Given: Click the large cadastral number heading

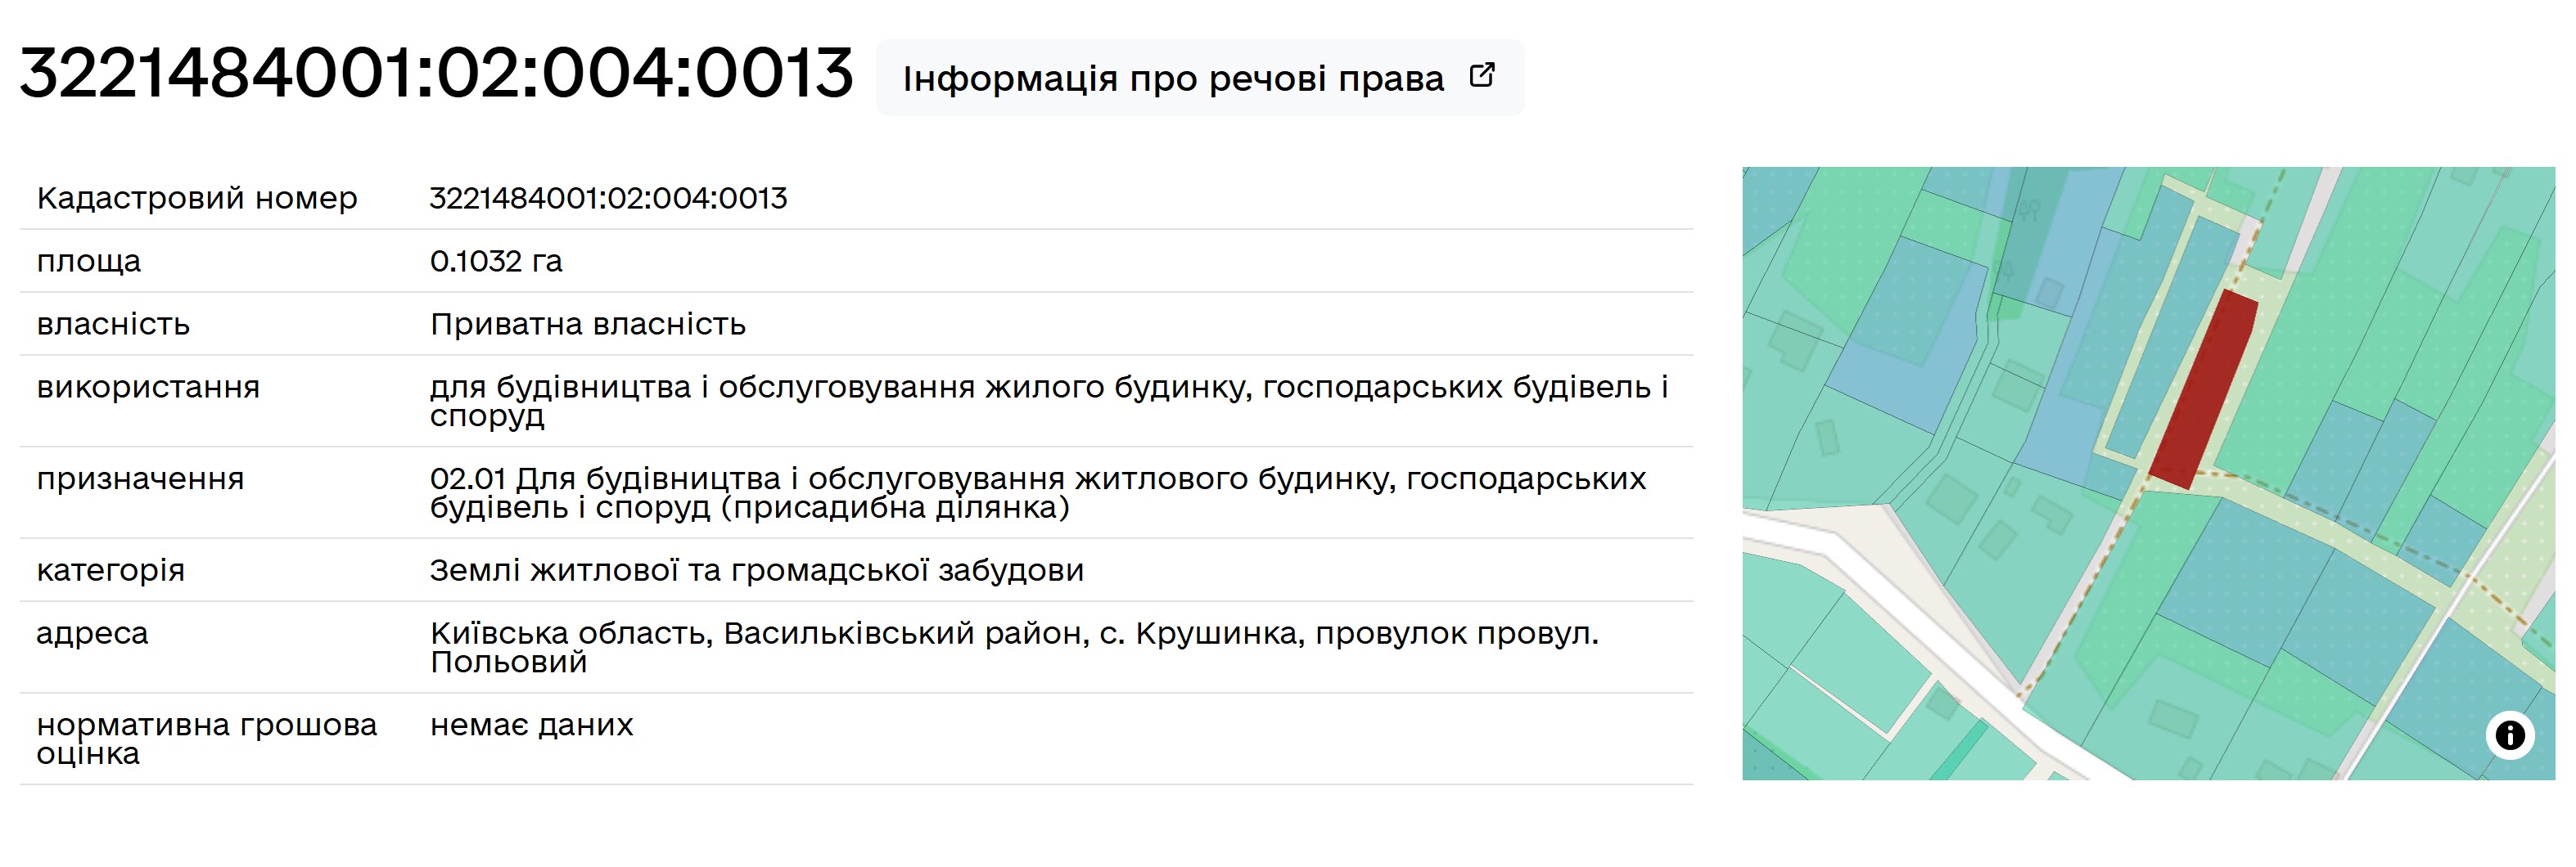Looking at the screenshot, I should tap(436, 74).
